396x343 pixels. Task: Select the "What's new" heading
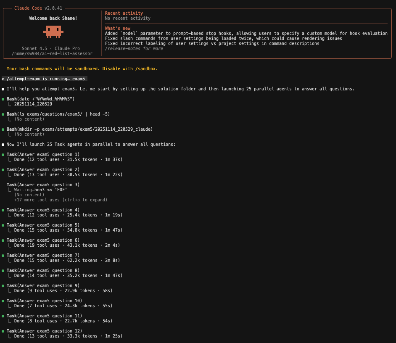point(117,29)
